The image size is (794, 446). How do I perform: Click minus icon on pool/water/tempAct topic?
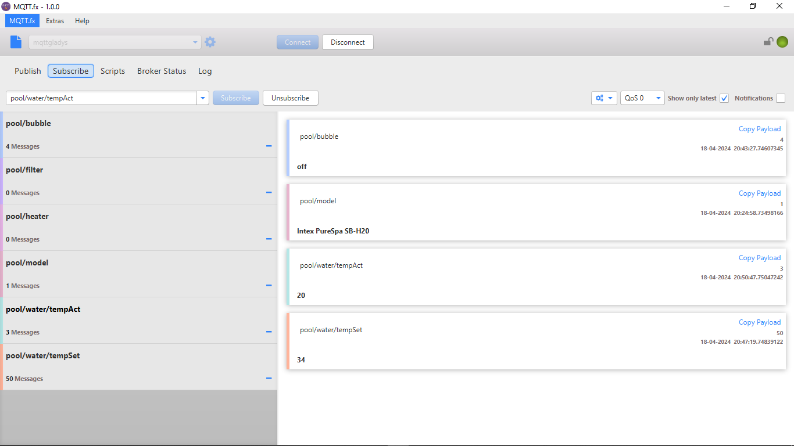point(269,332)
